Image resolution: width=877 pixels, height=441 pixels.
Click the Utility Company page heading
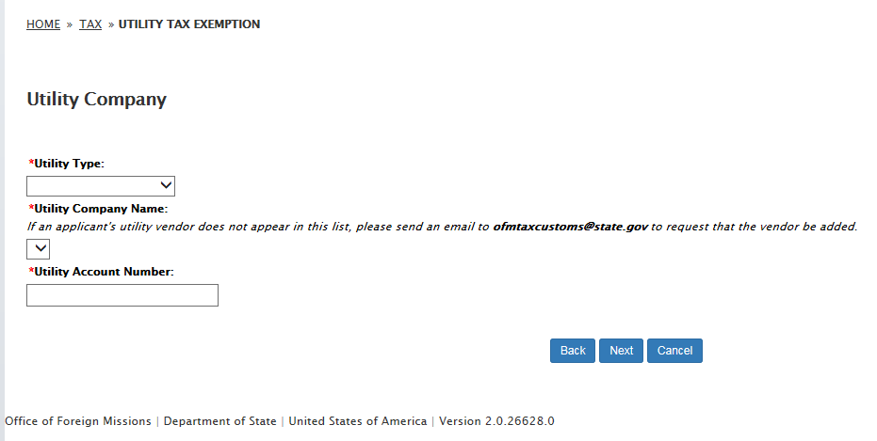[97, 99]
